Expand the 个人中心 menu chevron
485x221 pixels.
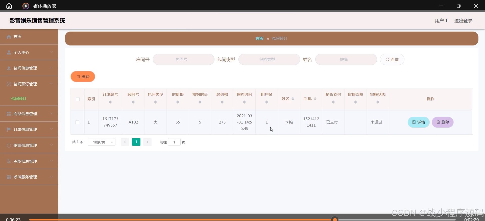(x=52, y=52)
